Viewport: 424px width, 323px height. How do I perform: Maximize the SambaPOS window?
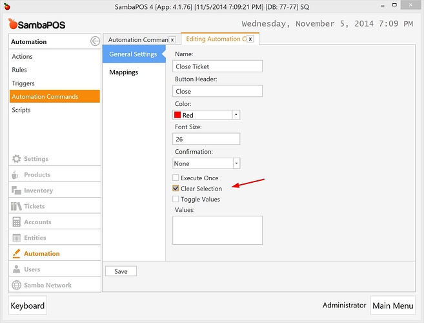pos(394,5)
